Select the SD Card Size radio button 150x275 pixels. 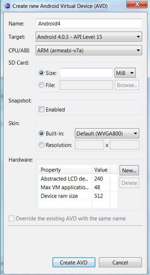(41, 73)
